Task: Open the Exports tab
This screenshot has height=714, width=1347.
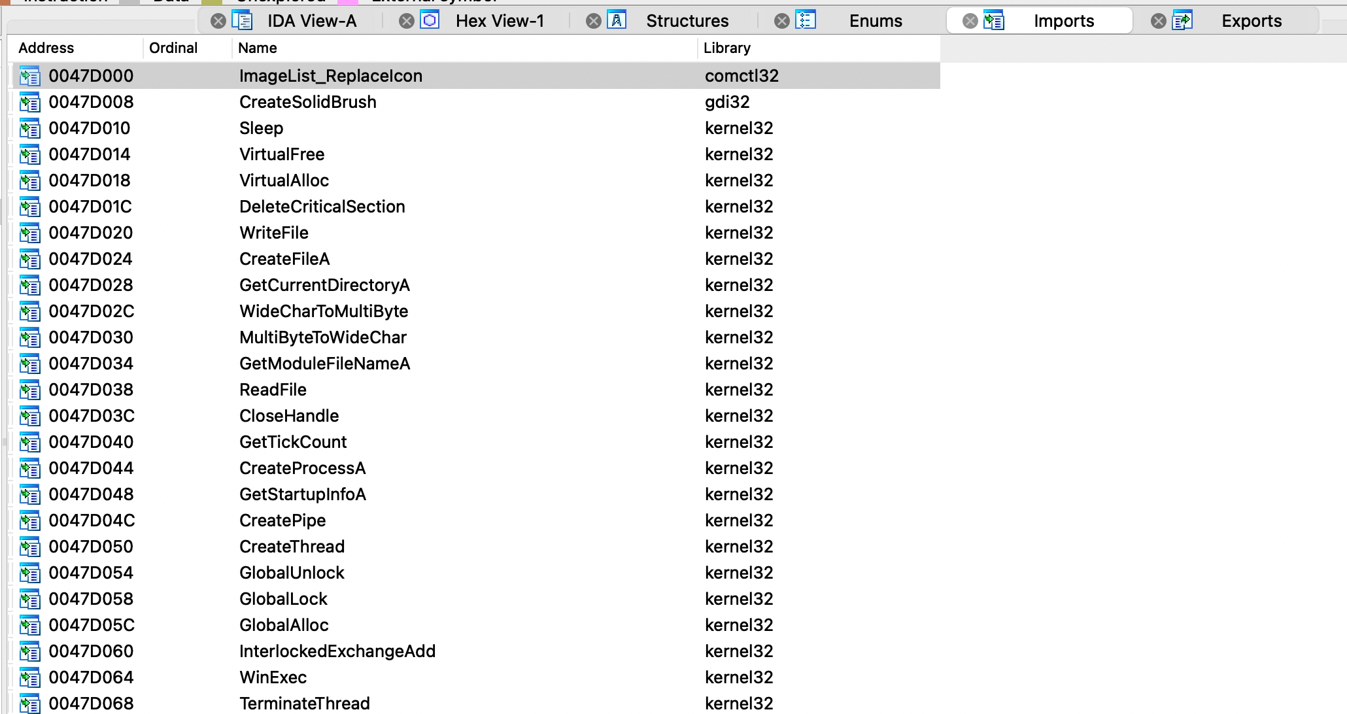Action: click(1251, 21)
